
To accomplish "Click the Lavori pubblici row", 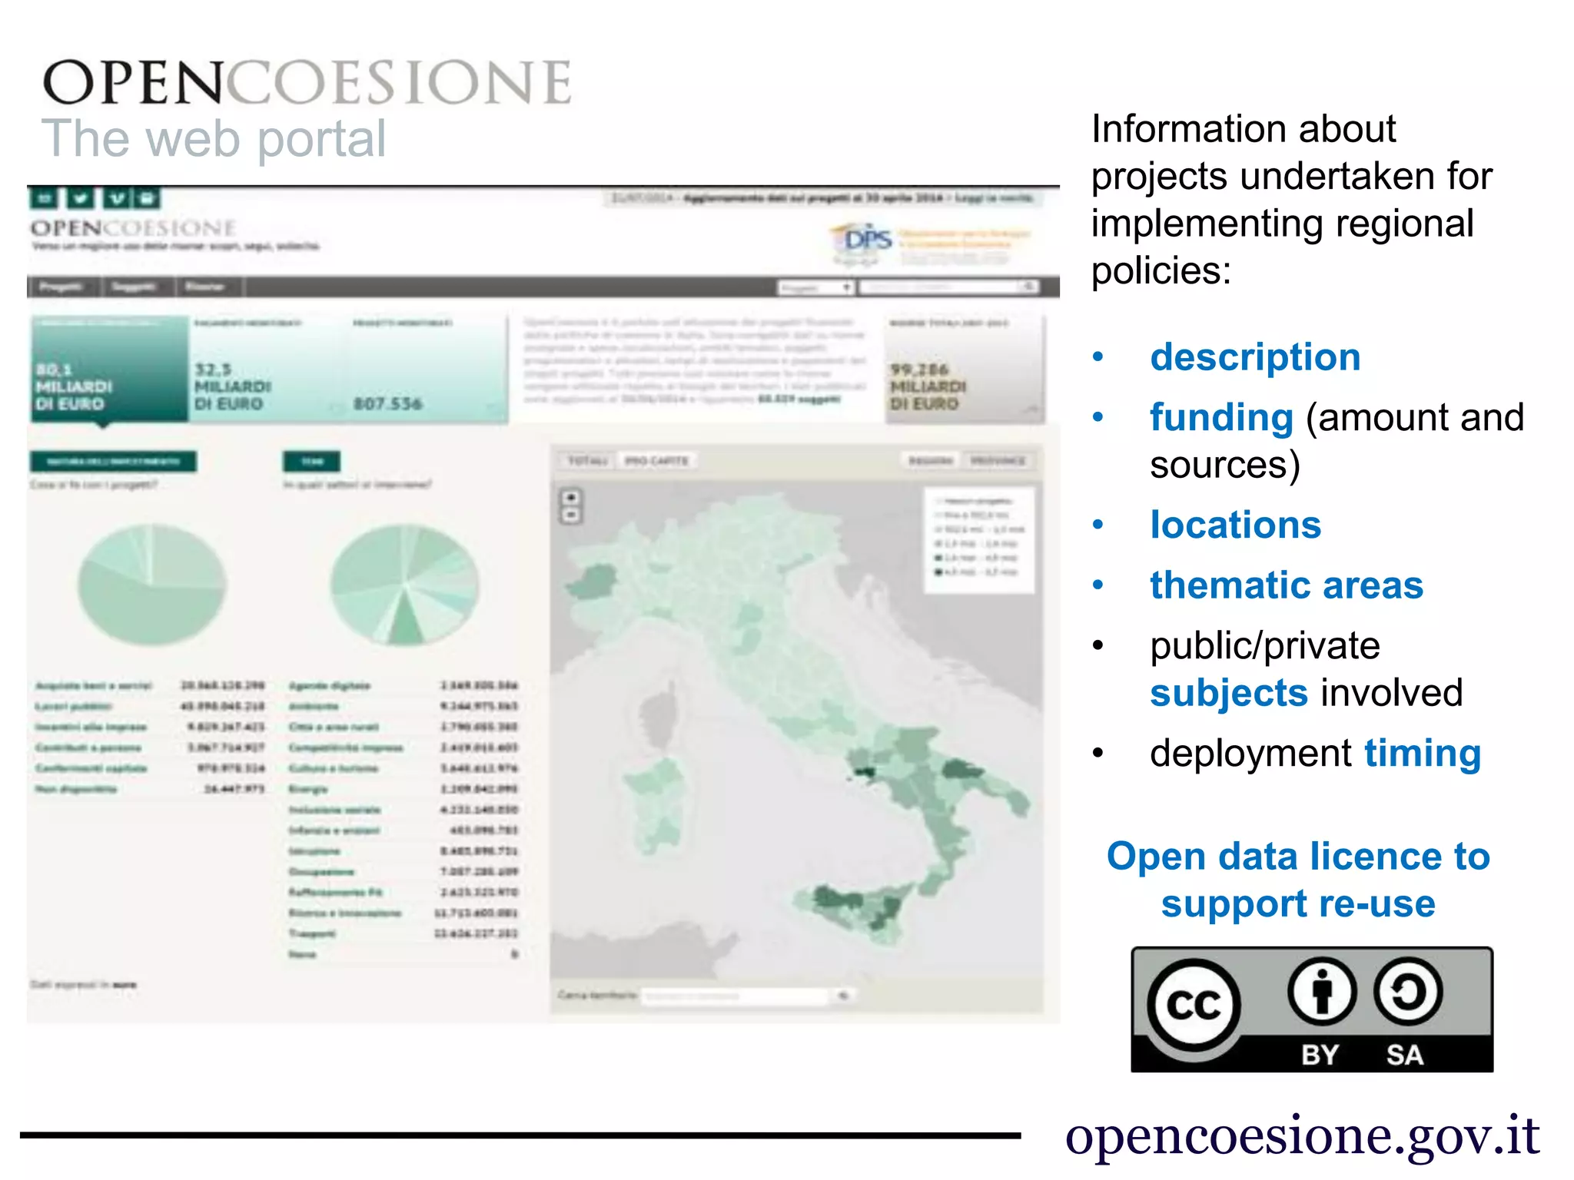I will [x=150, y=706].
